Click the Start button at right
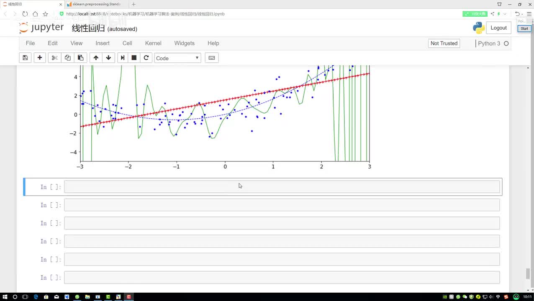The width and height of the screenshot is (534, 301). point(524,28)
